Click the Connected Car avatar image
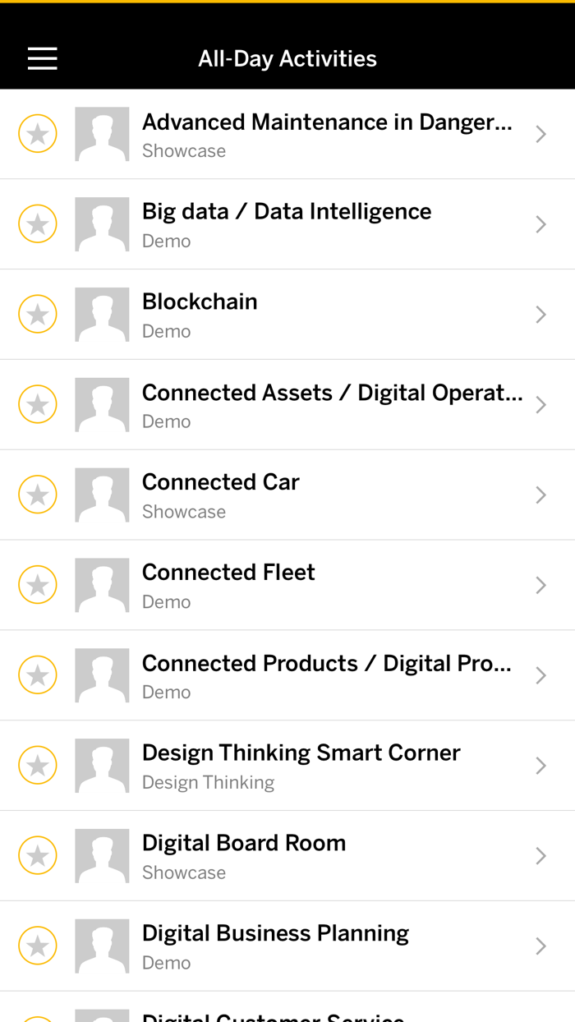This screenshot has width=575, height=1022. tap(101, 495)
